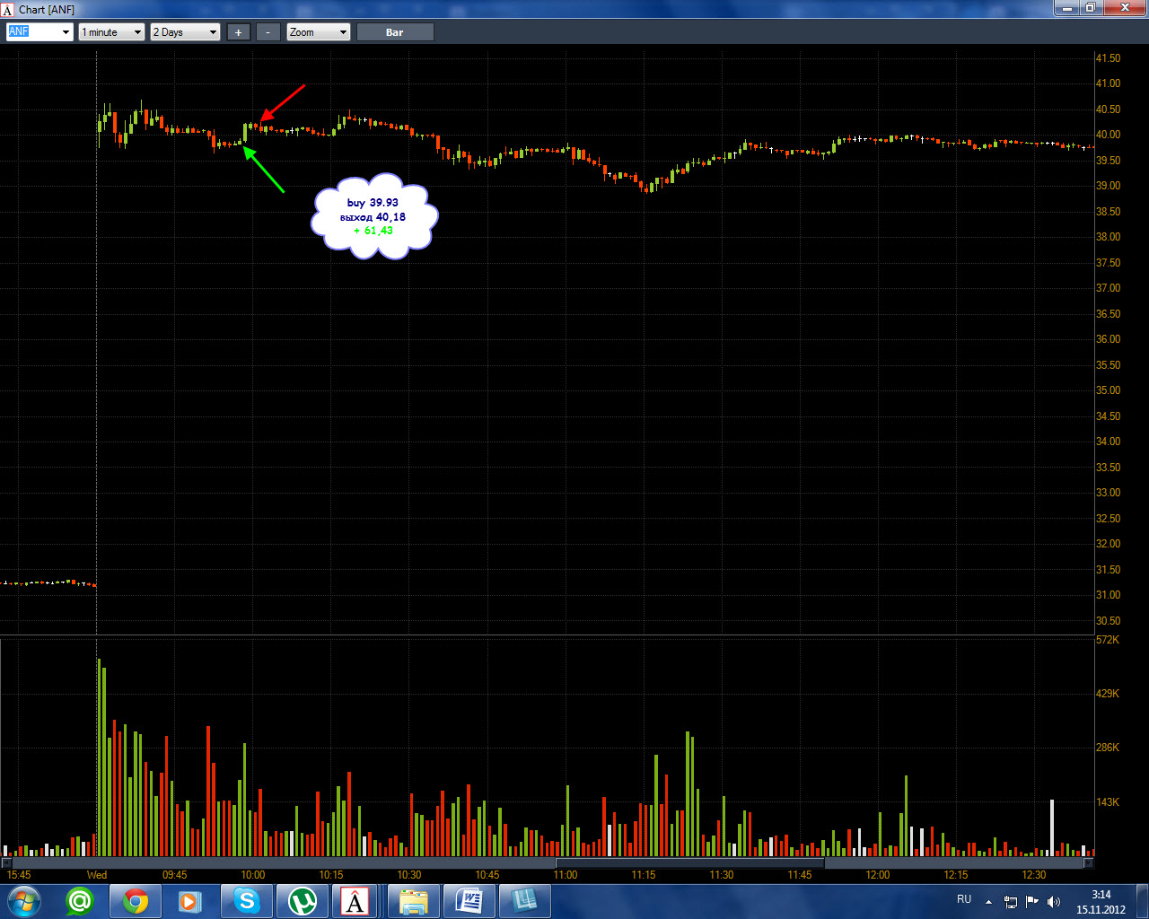Click the buy 39.93 cloud annotation
1149x919 pixels.
[374, 216]
